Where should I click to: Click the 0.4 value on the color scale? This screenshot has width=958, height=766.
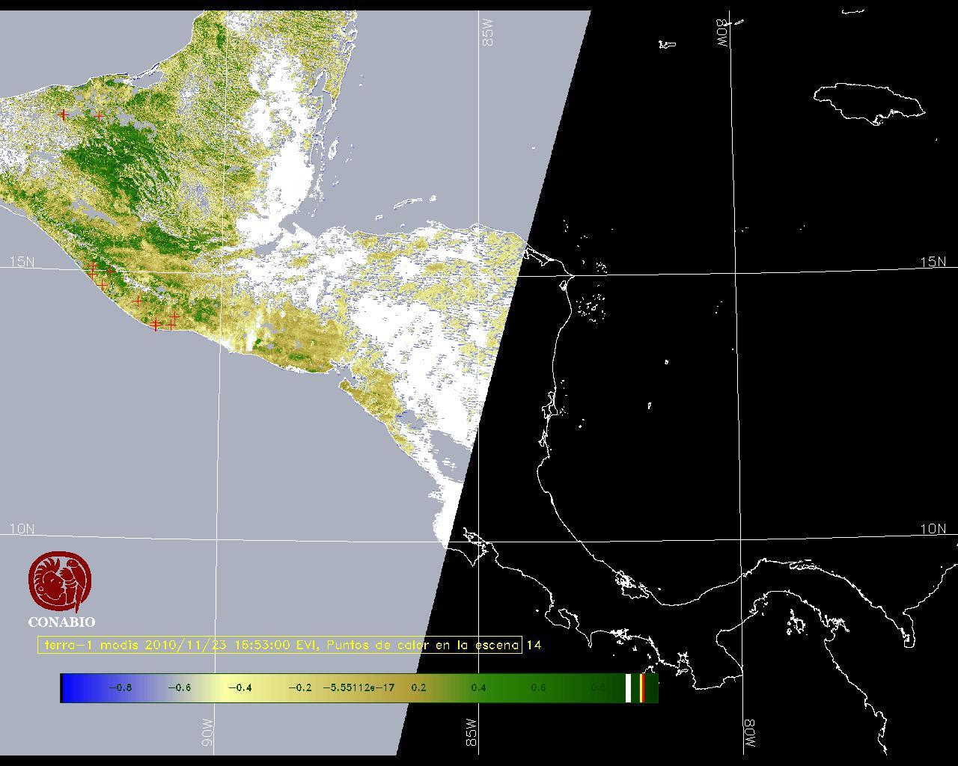click(x=478, y=687)
